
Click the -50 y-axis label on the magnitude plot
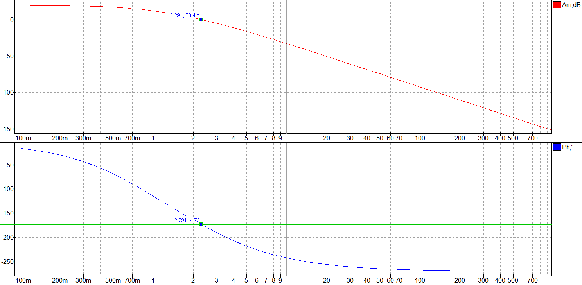point(9,56)
